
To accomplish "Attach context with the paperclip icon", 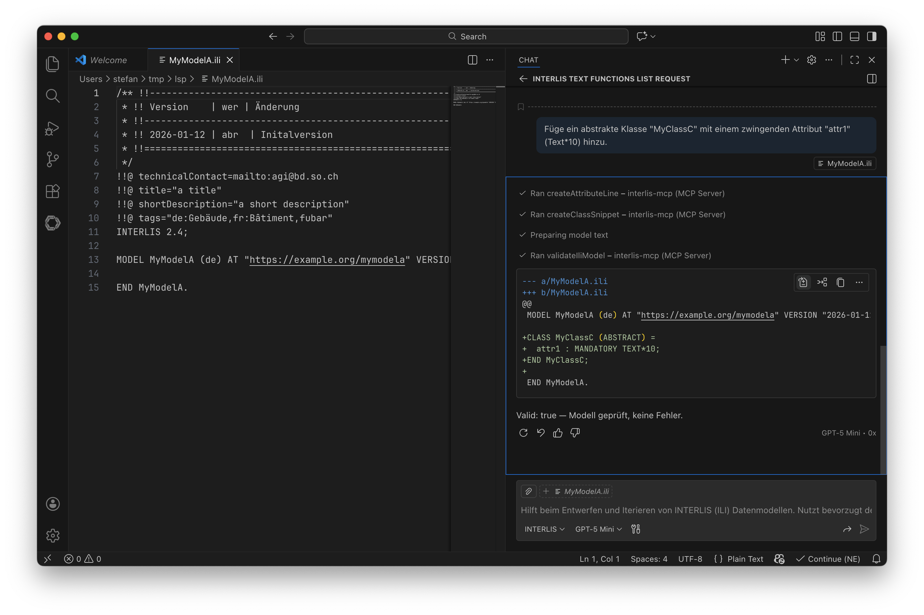I will [528, 491].
